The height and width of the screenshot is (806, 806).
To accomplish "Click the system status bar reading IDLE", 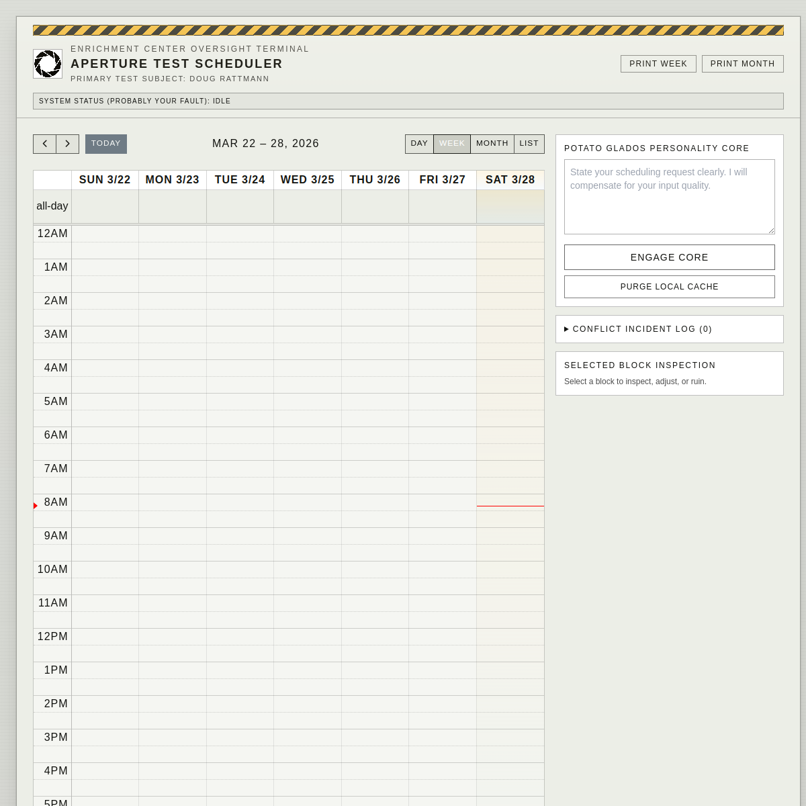I will [x=408, y=101].
